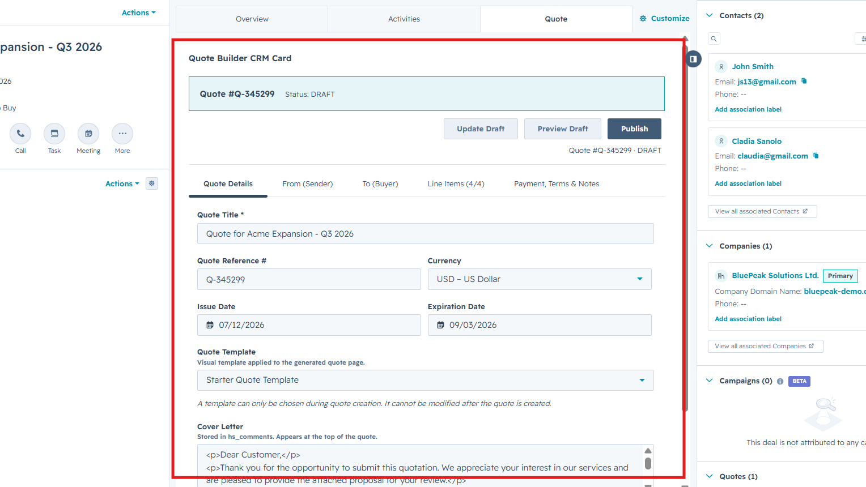The height and width of the screenshot is (487, 866).
Task: Open the More actions ellipsis icon
Action: [122, 134]
